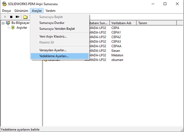Click the SOLIDWORKS PDM title bar icon
The width and height of the screenshot is (184, 132).
click(x=4, y=4)
